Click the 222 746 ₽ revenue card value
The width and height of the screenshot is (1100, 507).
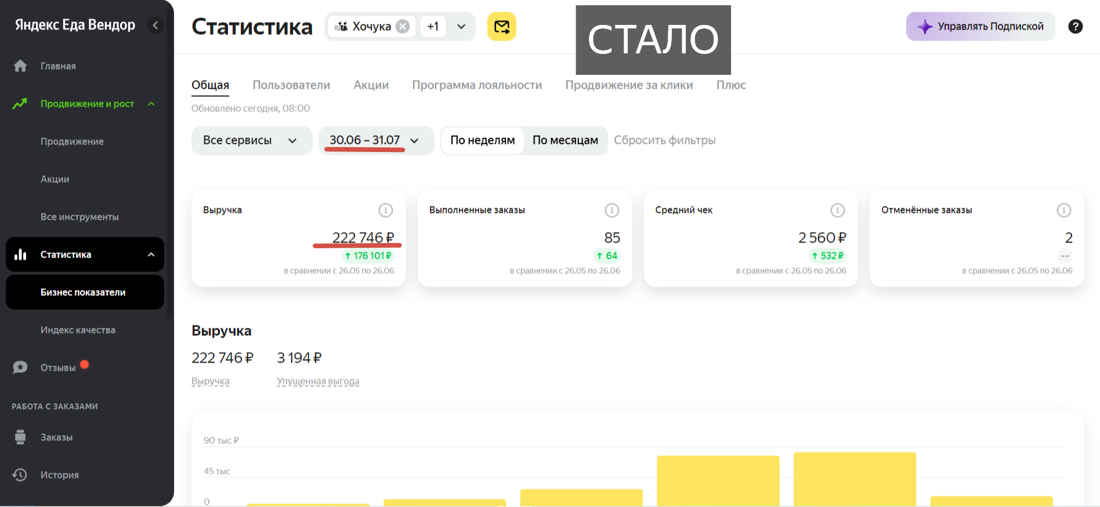(x=363, y=238)
